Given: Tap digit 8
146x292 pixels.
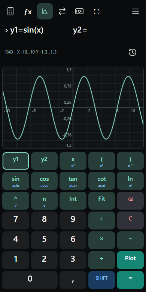Looking at the screenshot, I should pos(44,220).
